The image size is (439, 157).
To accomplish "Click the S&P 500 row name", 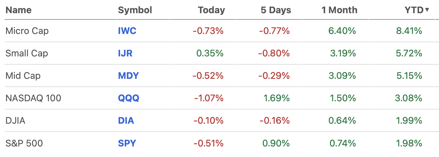I will click(x=24, y=143).
